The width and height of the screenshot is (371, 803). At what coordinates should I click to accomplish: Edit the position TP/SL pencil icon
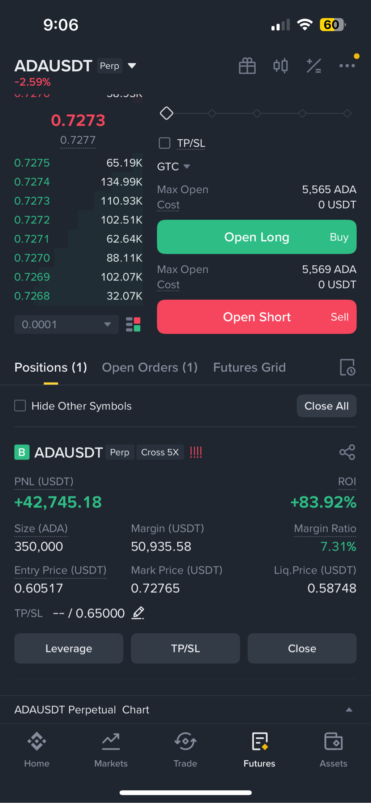click(x=138, y=613)
